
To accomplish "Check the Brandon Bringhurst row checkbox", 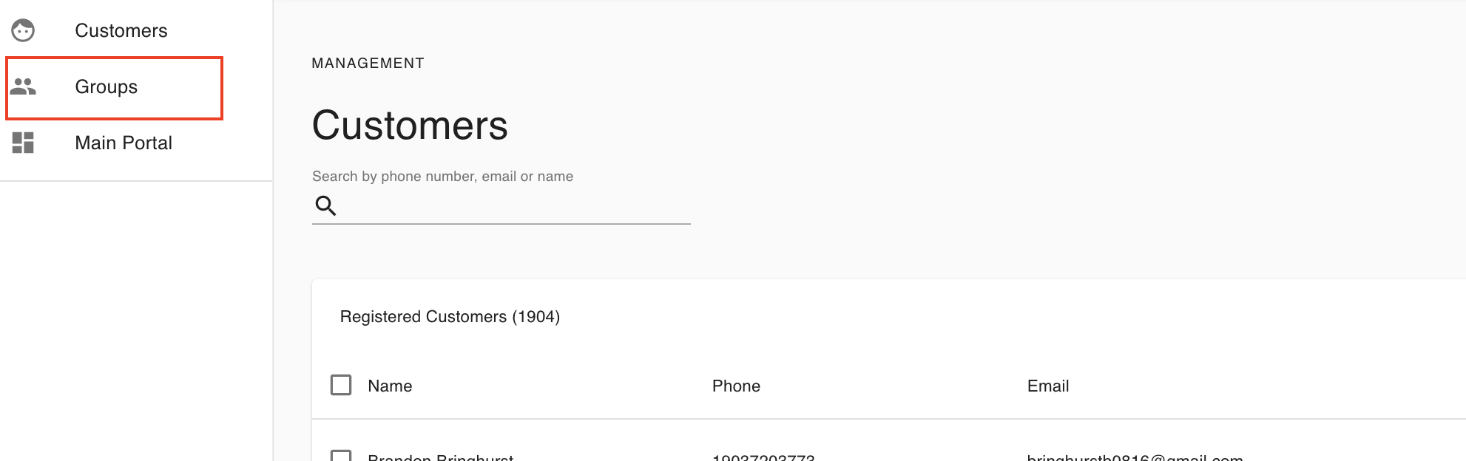I will point(341,455).
